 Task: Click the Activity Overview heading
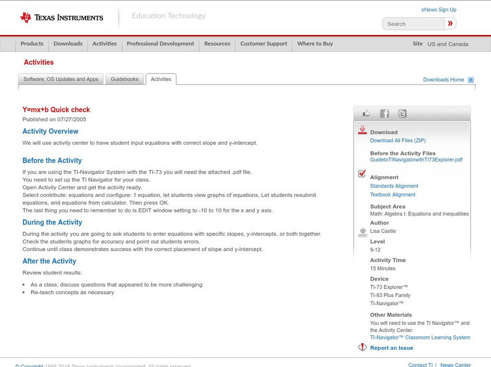[x=50, y=131]
